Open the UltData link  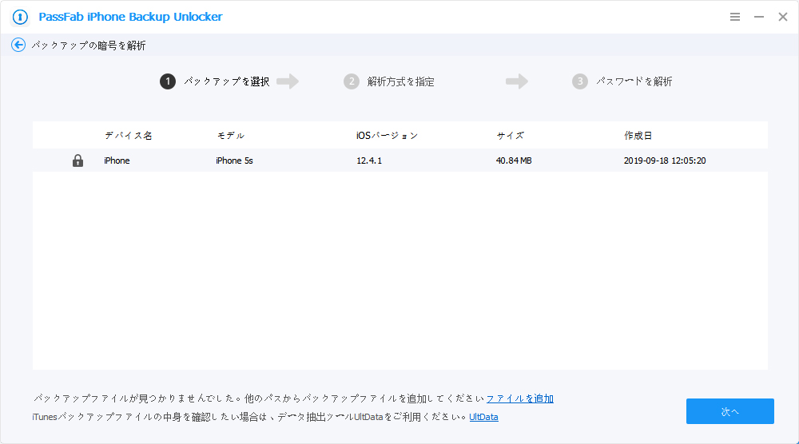(483, 417)
